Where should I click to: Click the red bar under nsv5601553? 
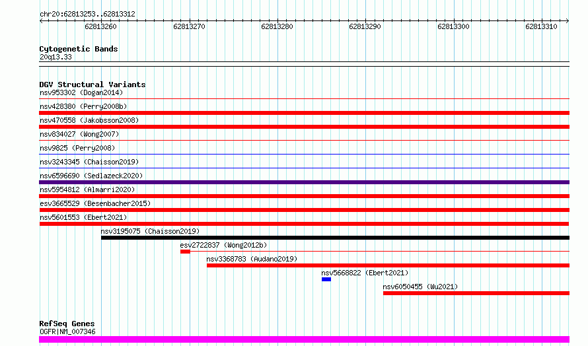coord(304,224)
